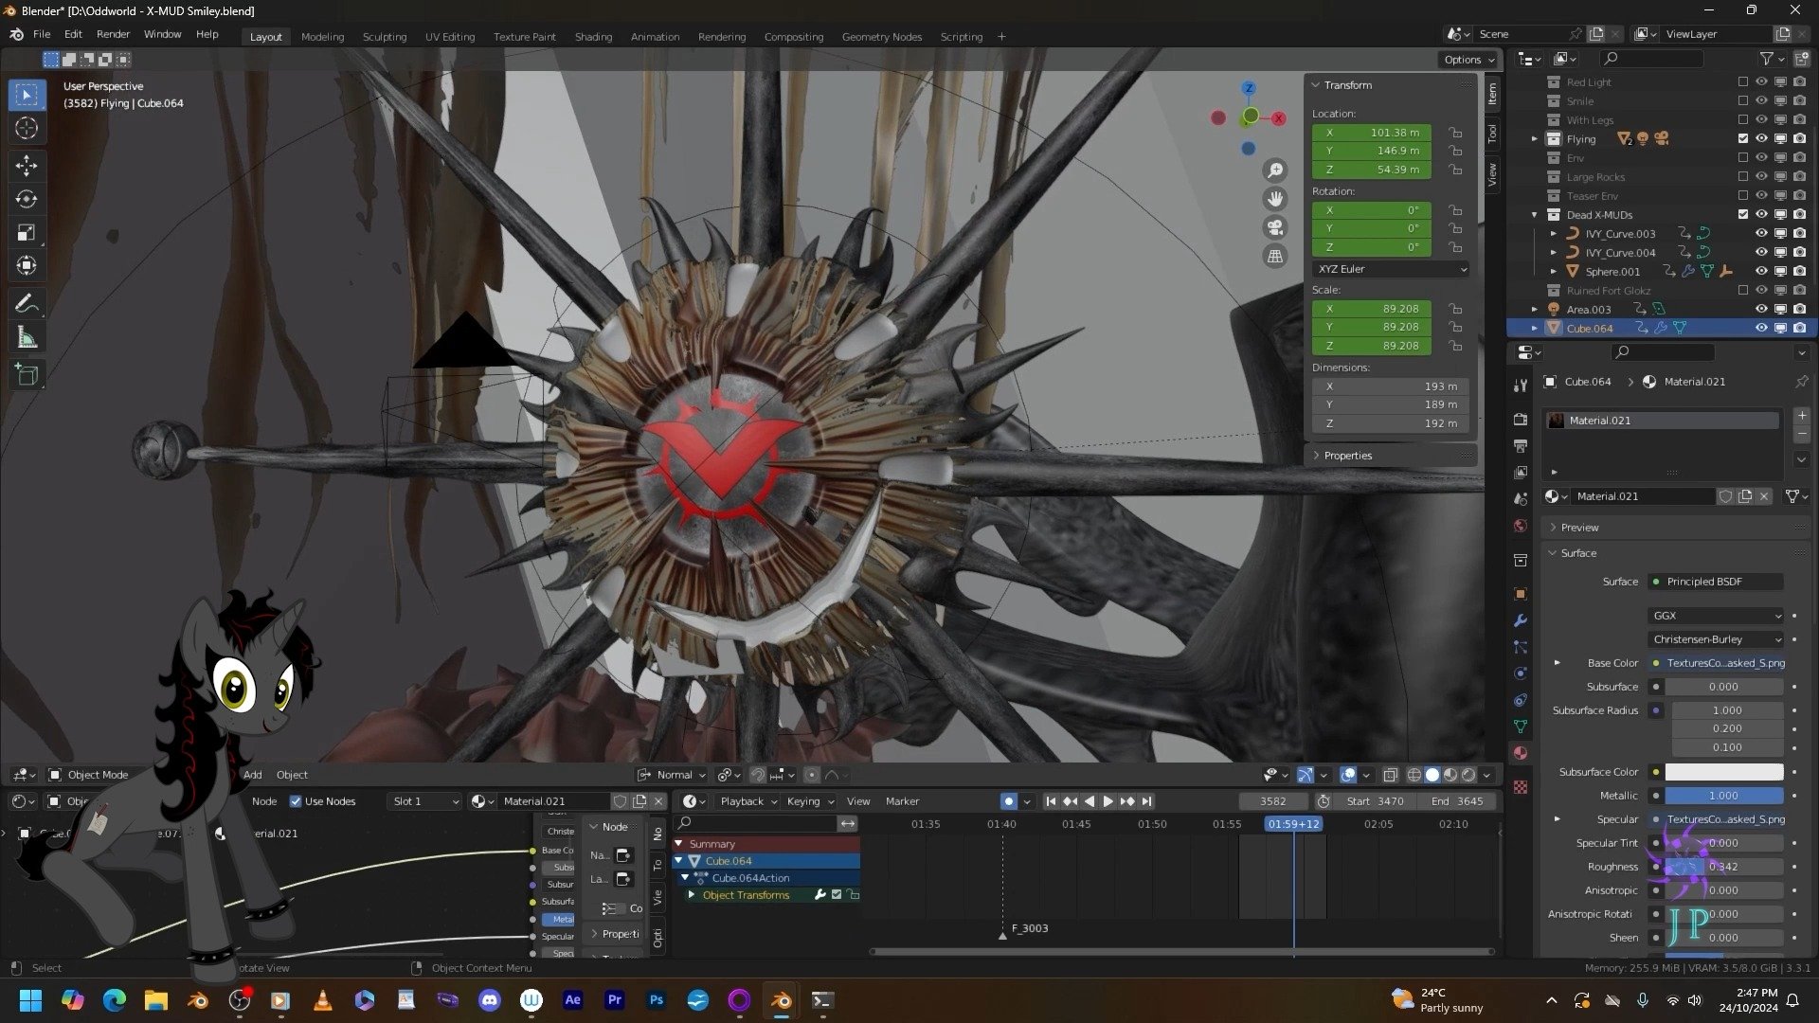Image resolution: width=1819 pixels, height=1023 pixels.
Task: Uncheck the Flying collection checkbox
Action: tap(1743, 138)
